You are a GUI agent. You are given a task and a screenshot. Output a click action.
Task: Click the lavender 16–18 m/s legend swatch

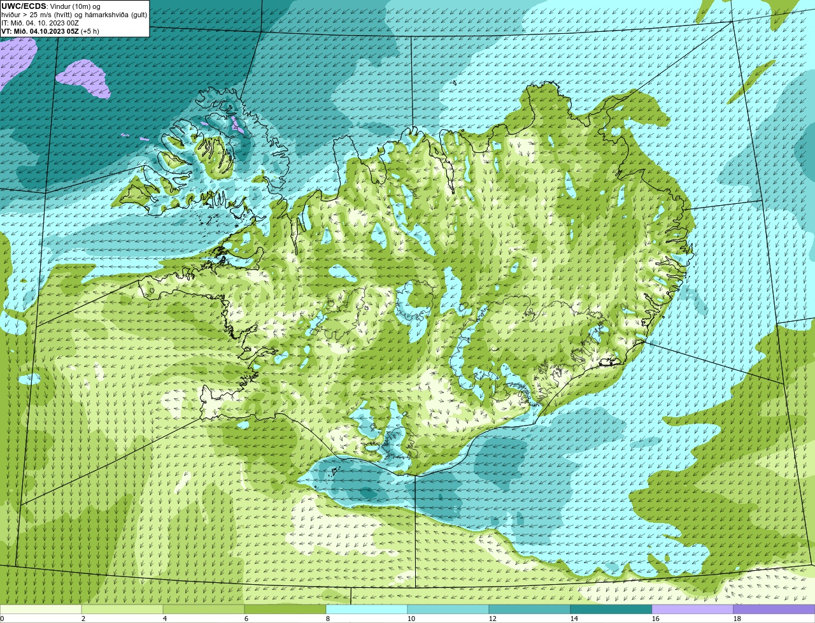693,609
